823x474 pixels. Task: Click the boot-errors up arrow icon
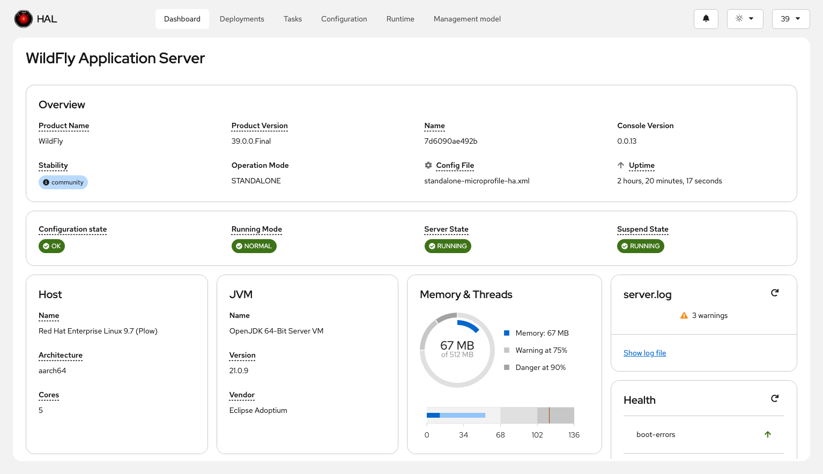(x=768, y=434)
